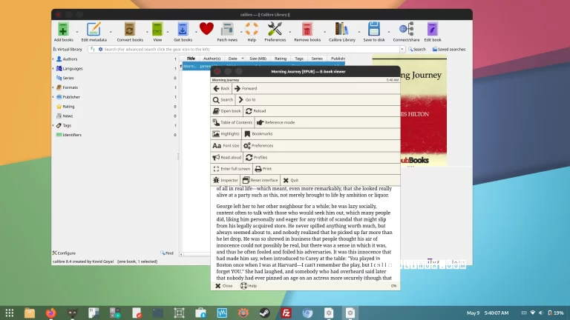Open Remove books from the toolbar

307,30
